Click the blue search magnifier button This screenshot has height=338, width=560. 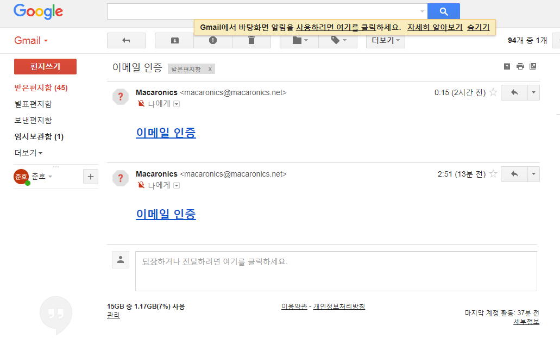tap(444, 11)
